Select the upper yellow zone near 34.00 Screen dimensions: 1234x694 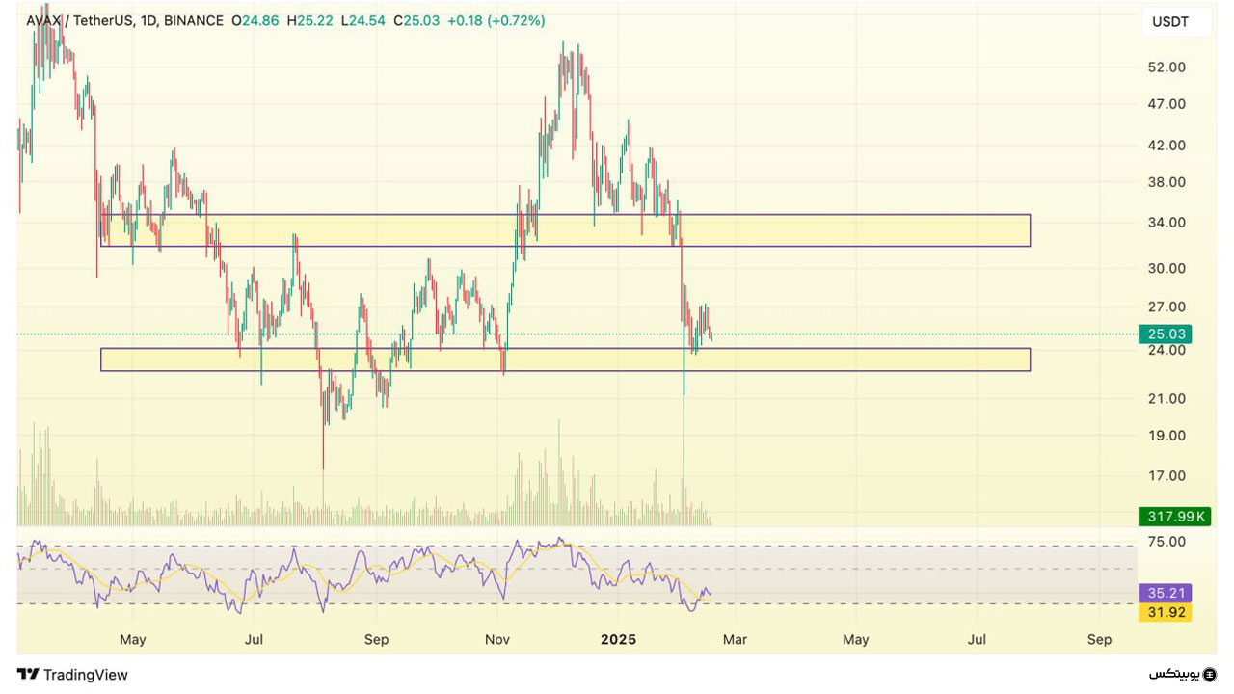pyautogui.click(x=565, y=230)
